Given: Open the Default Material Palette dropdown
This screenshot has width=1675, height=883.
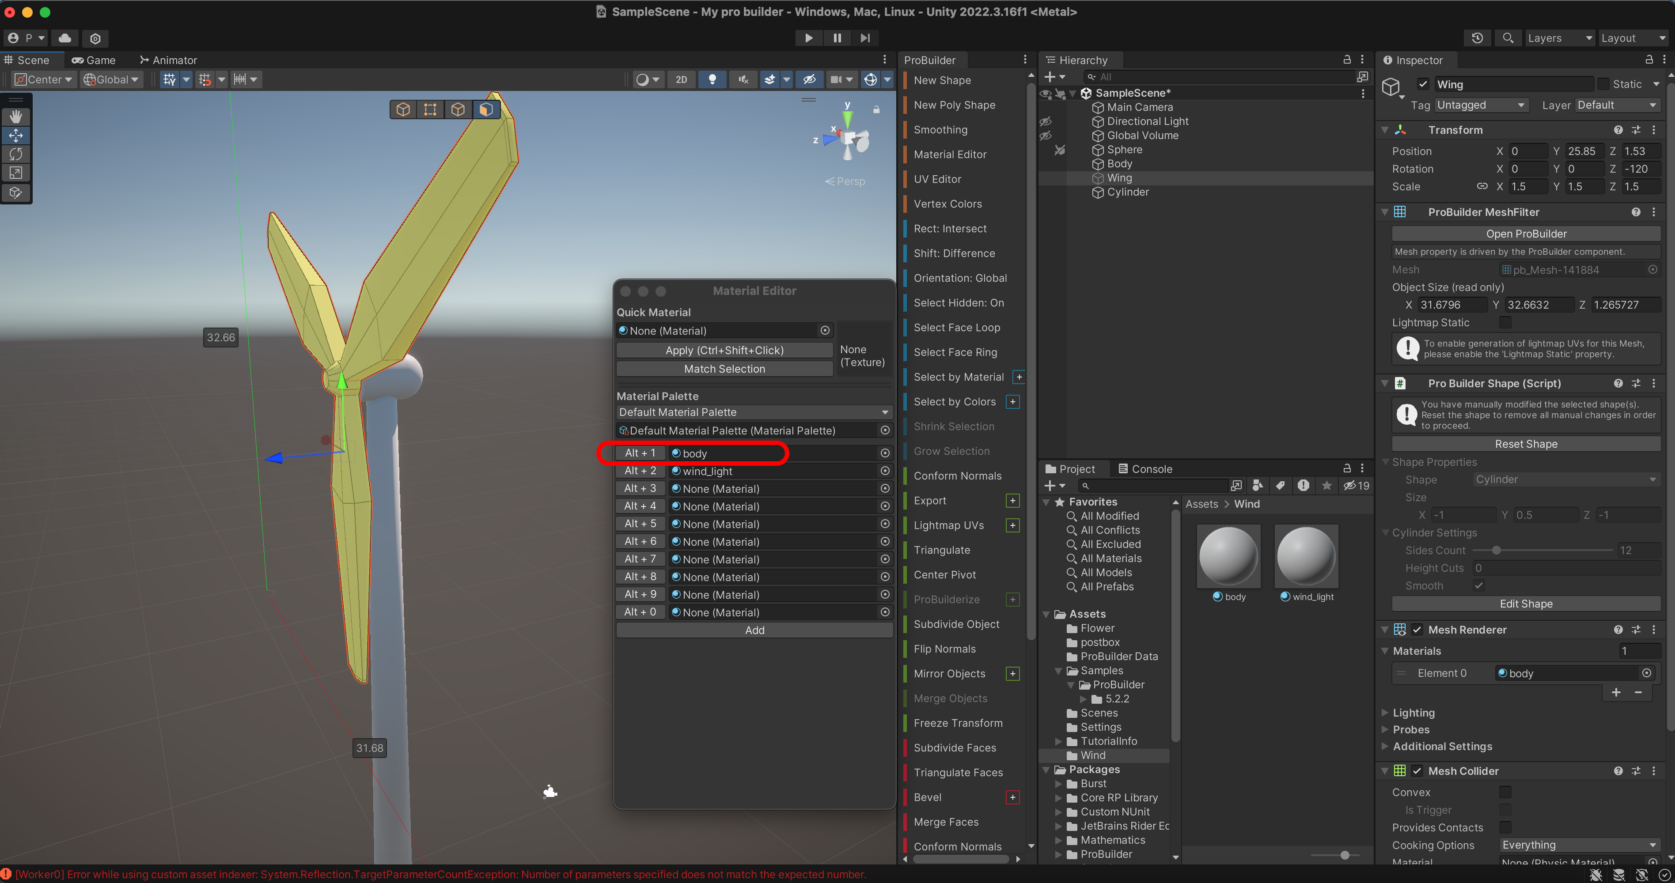Looking at the screenshot, I should (754, 412).
